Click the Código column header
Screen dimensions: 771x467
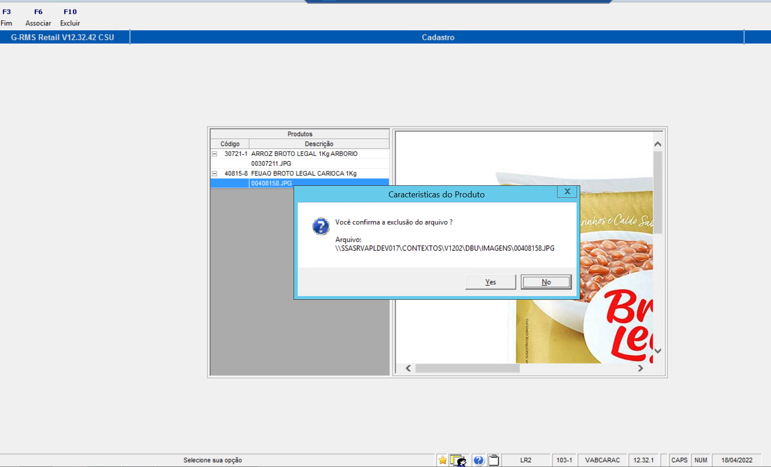[x=230, y=144]
